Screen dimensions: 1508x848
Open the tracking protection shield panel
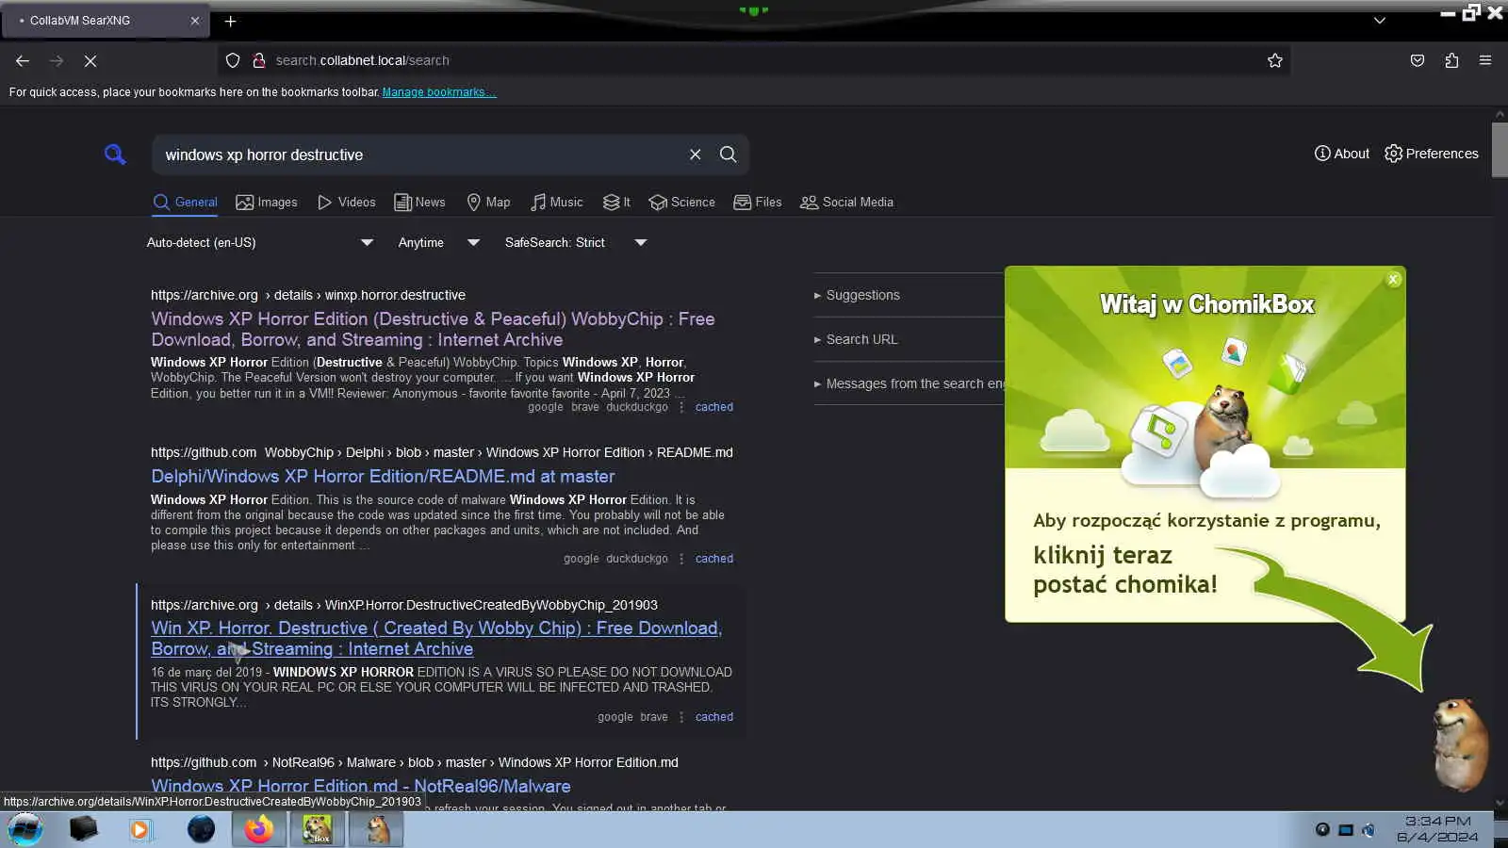(x=233, y=60)
